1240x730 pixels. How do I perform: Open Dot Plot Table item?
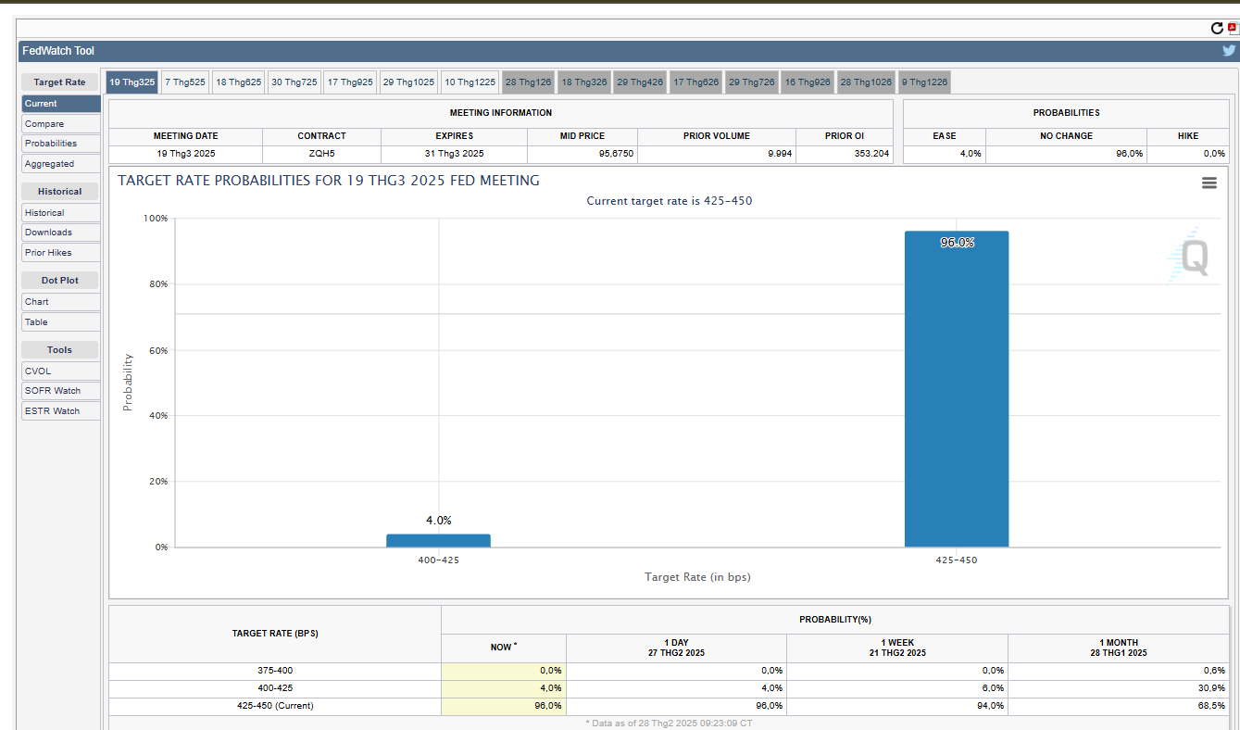61,322
